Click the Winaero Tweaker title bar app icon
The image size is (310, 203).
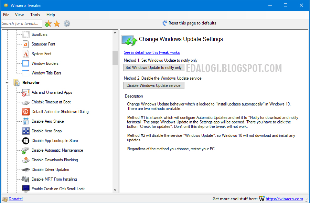[6, 6]
